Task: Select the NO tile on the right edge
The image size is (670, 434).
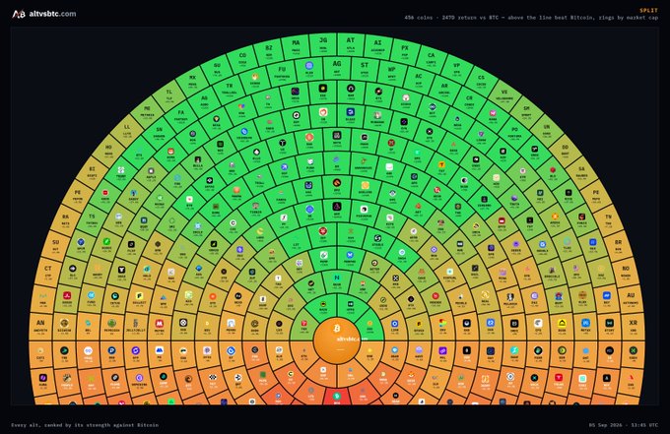Action: pos(626,272)
